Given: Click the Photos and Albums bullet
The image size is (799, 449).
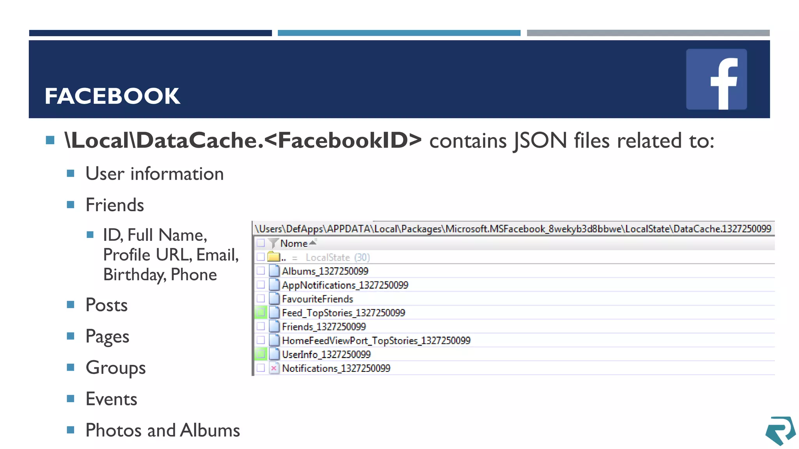Looking at the screenshot, I should point(163,430).
